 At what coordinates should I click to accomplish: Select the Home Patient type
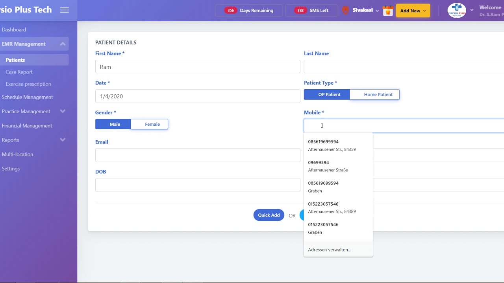point(374,94)
